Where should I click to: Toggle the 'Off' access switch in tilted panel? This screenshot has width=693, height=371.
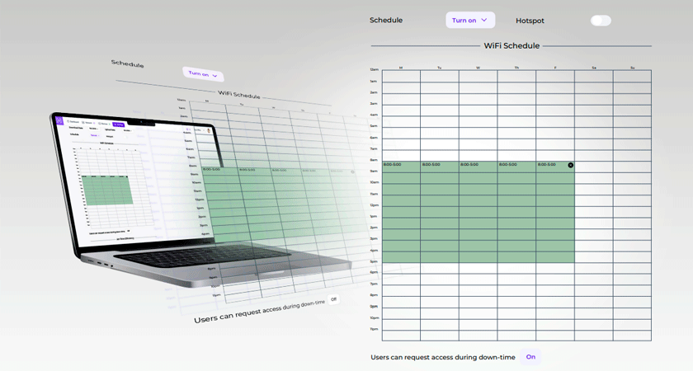333,299
